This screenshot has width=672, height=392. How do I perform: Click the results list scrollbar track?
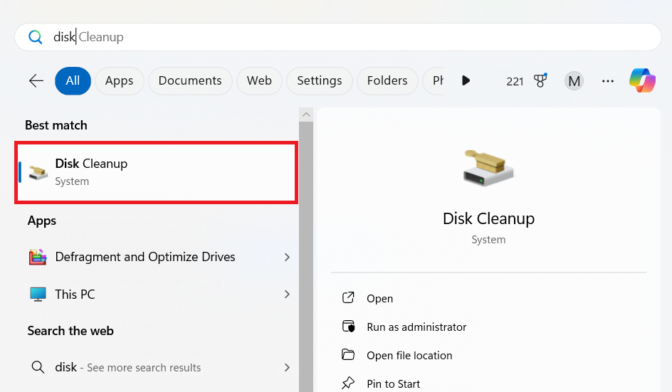point(306,257)
